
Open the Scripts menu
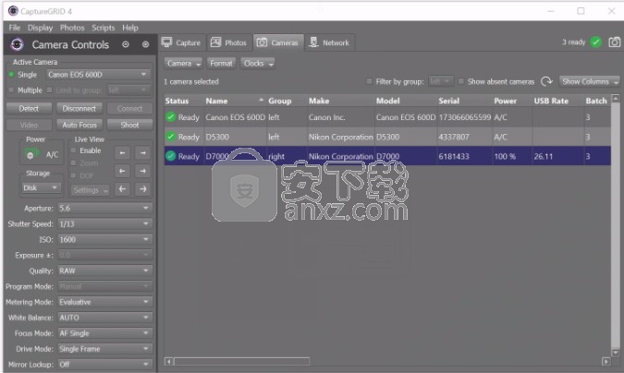(x=103, y=28)
